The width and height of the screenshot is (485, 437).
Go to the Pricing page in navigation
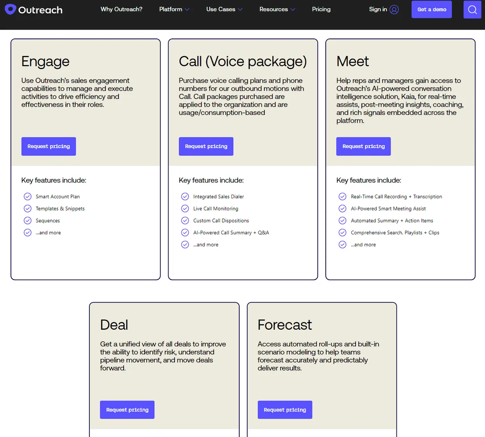[321, 9]
